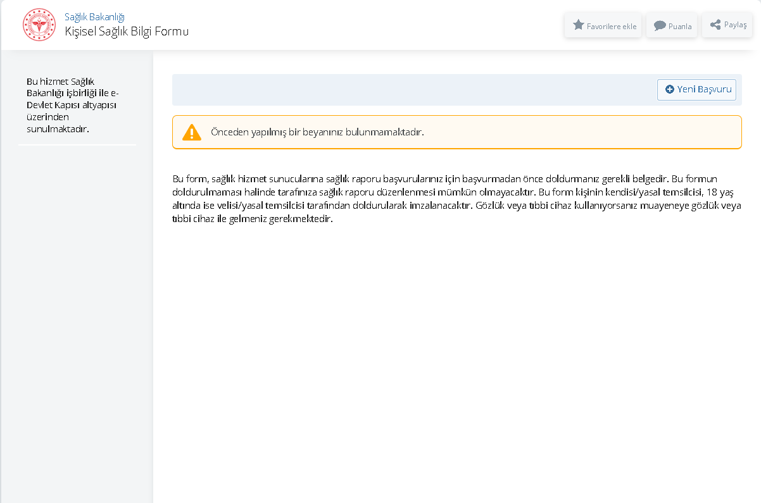Image resolution: width=761 pixels, height=503 pixels.
Task: Click the speech bubble icon in Puanla
Action: point(660,25)
